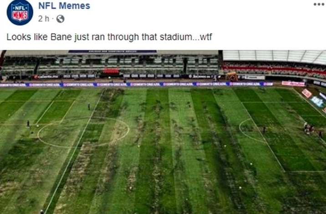Click the pink advertising board at right
This screenshot has width=326, height=214.
(x=293, y=84)
